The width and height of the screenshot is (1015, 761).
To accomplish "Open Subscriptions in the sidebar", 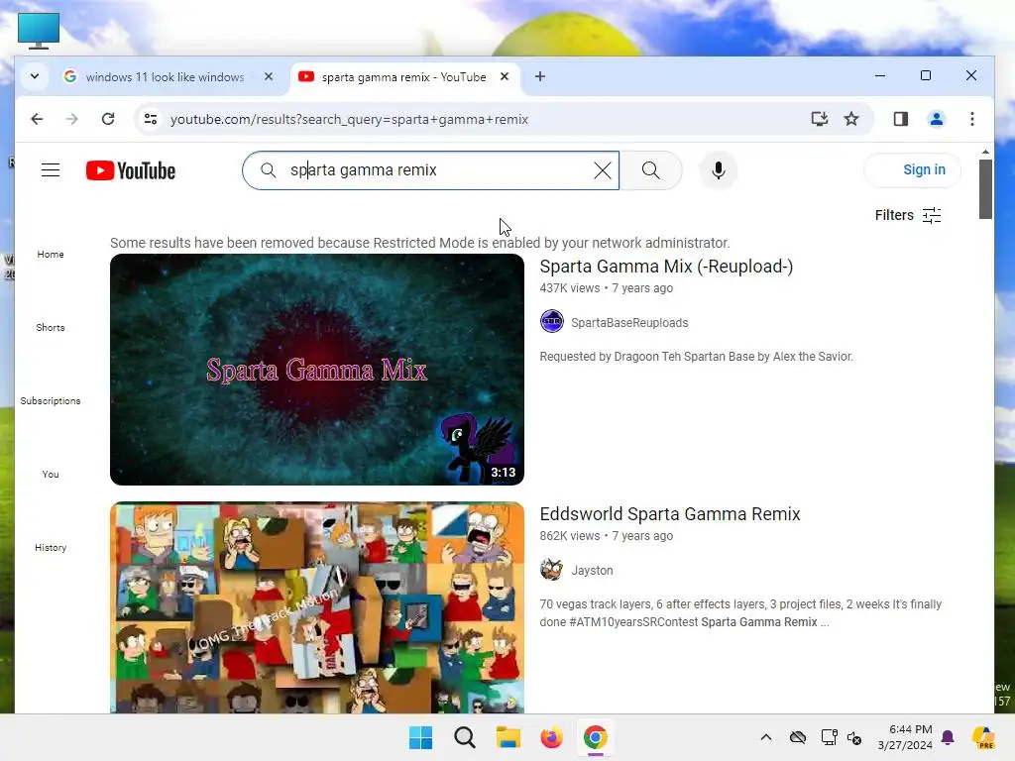I will pyautogui.click(x=51, y=400).
